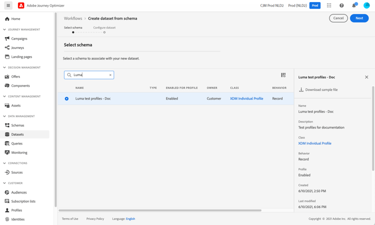
Task: Open the user profile avatar
Action: point(366,5)
